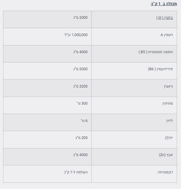
Task: Click the השלמה ל-1 ק"ג cell
Action: (x=76, y=172)
